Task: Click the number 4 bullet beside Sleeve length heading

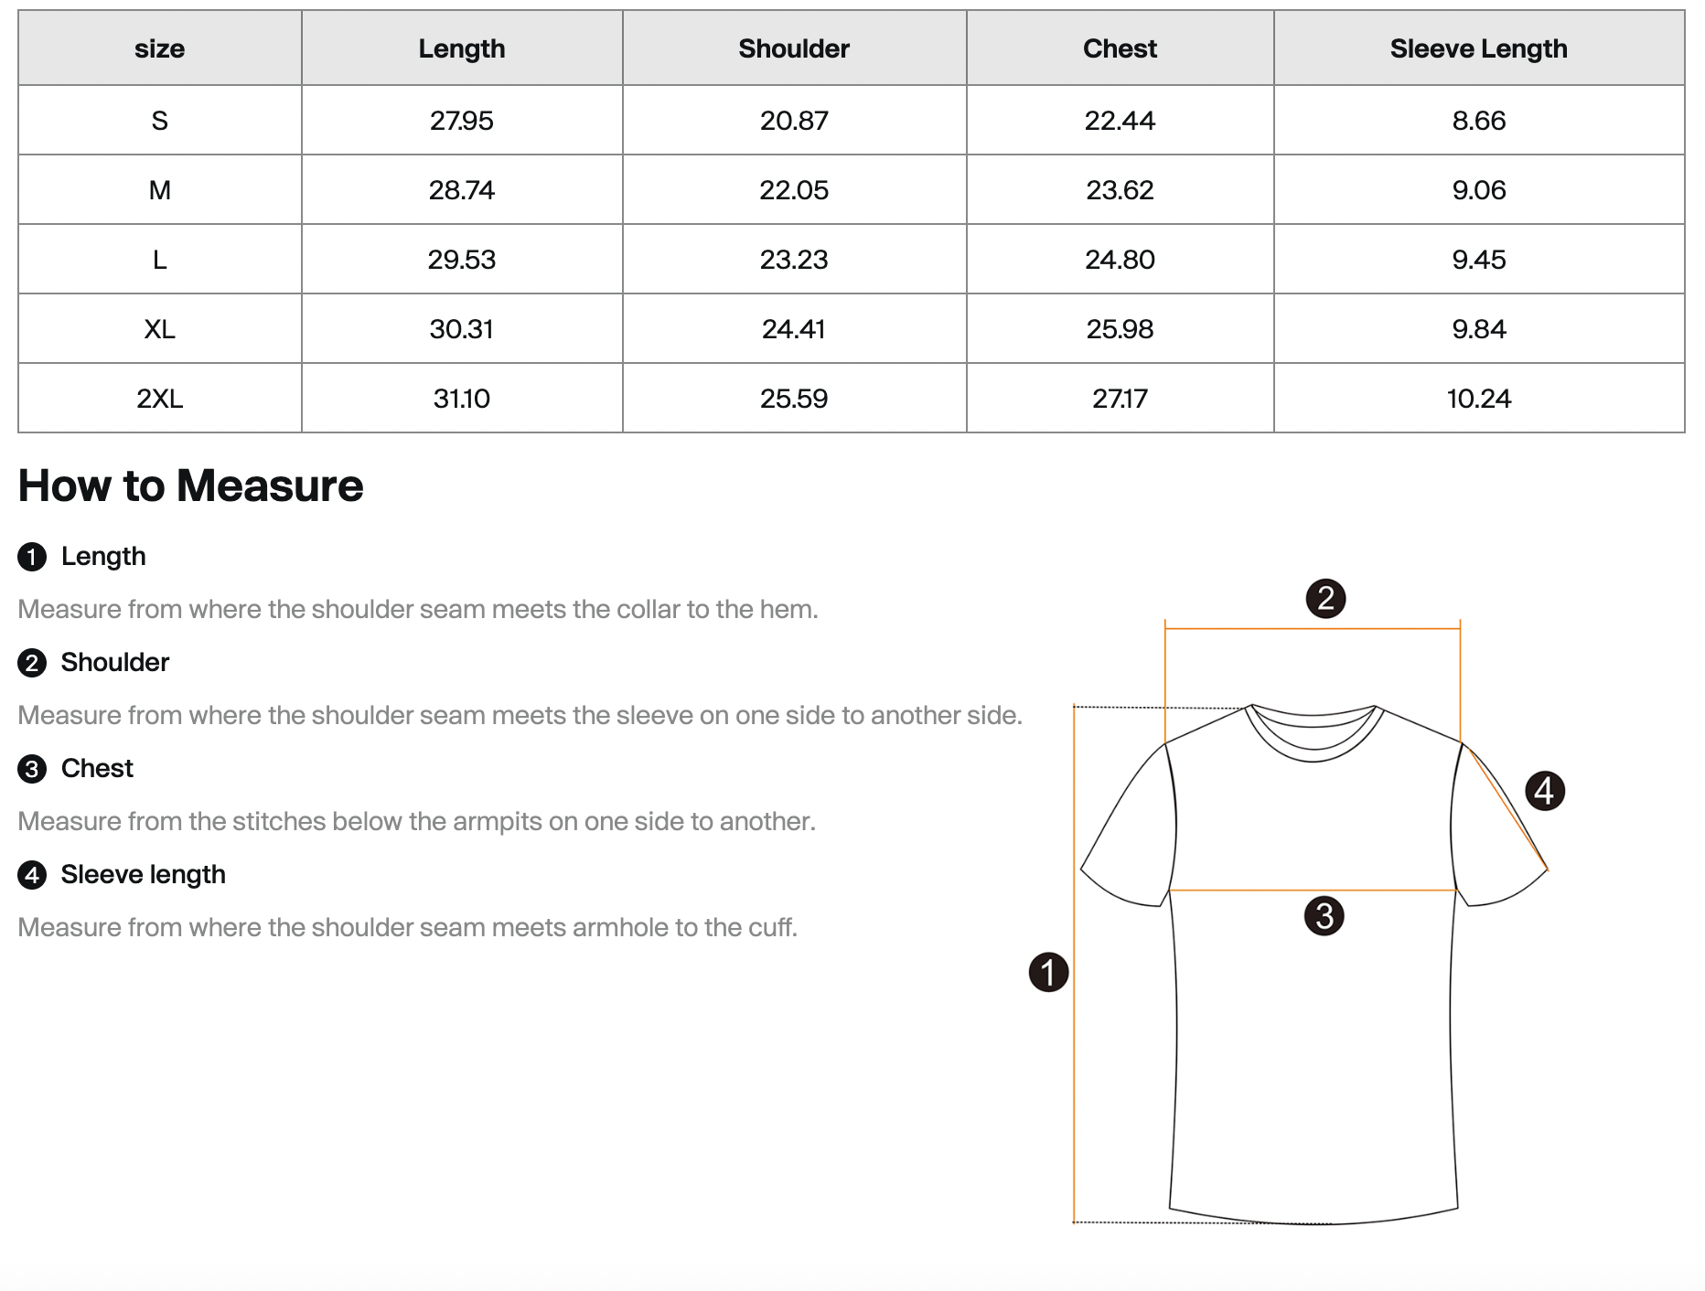Action: [32, 875]
